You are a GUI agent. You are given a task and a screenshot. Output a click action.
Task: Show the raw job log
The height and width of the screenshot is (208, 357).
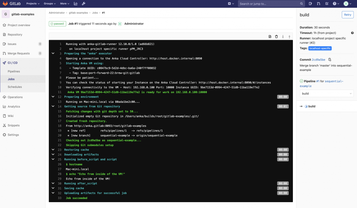click(270, 37)
